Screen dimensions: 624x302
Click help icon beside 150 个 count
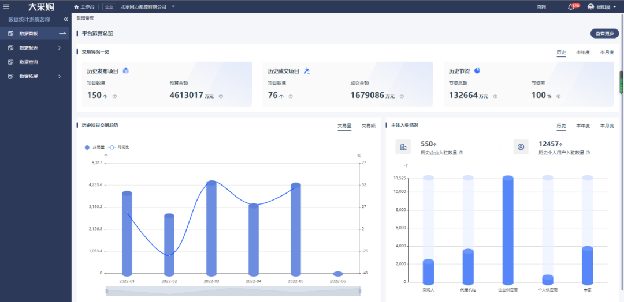tap(114, 96)
